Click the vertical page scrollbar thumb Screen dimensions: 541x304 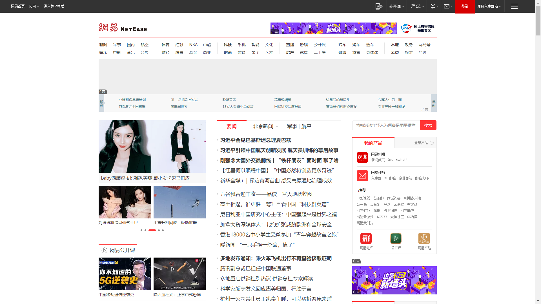(538, 21)
